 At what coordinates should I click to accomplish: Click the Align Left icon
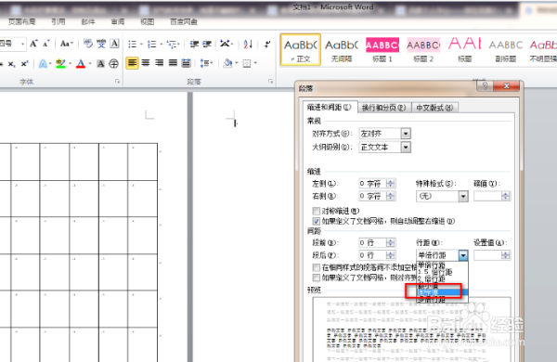132,64
